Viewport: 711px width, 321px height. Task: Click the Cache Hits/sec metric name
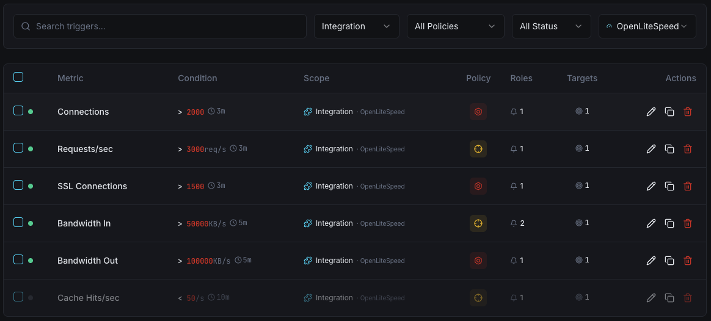[89, 298]
